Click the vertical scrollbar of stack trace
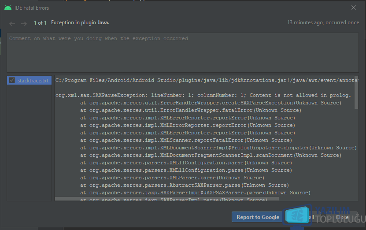 click(356, 92)
